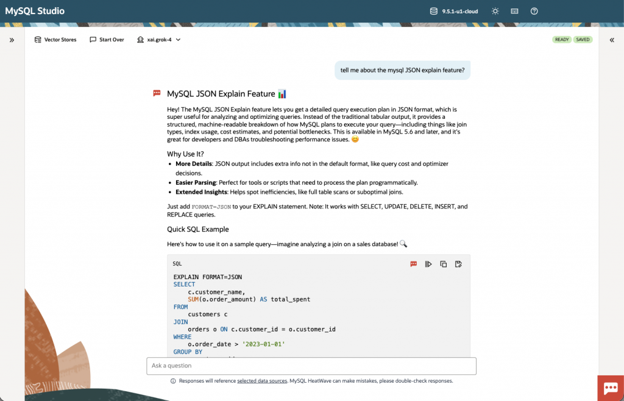Click the Extended Insights bullet label

[202, 192]
